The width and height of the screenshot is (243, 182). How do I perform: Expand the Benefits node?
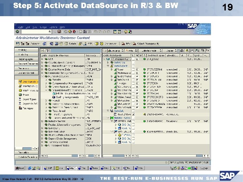46,80
